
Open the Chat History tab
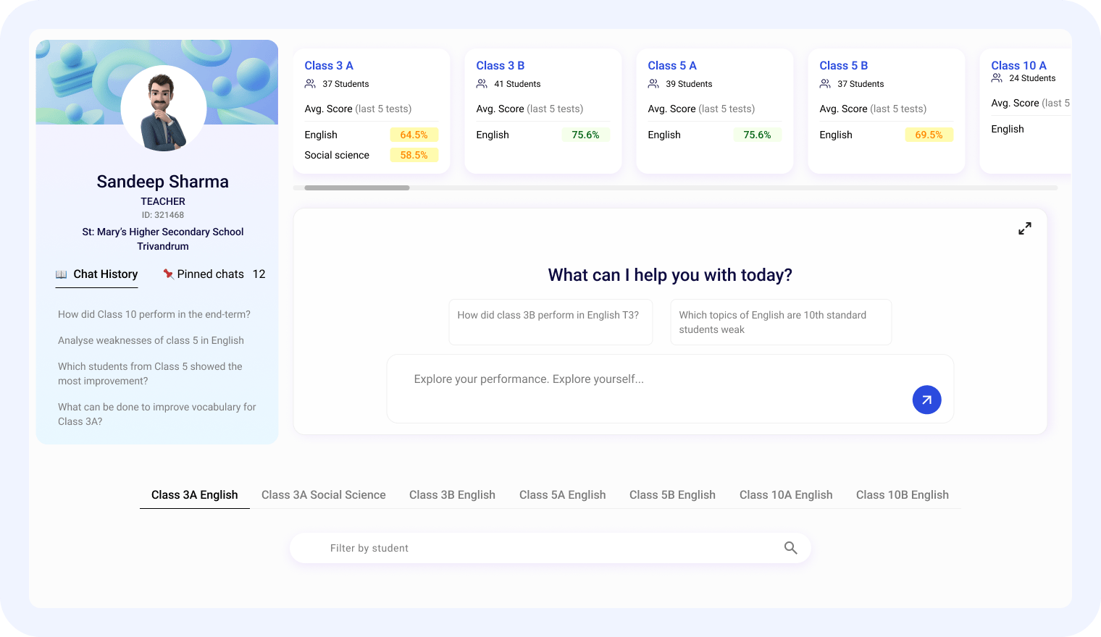(x=105, y=274)
